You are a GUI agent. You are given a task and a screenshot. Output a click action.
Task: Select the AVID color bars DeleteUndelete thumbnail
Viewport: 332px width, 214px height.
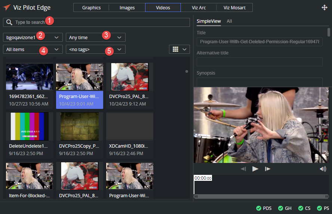click(30, 127)
